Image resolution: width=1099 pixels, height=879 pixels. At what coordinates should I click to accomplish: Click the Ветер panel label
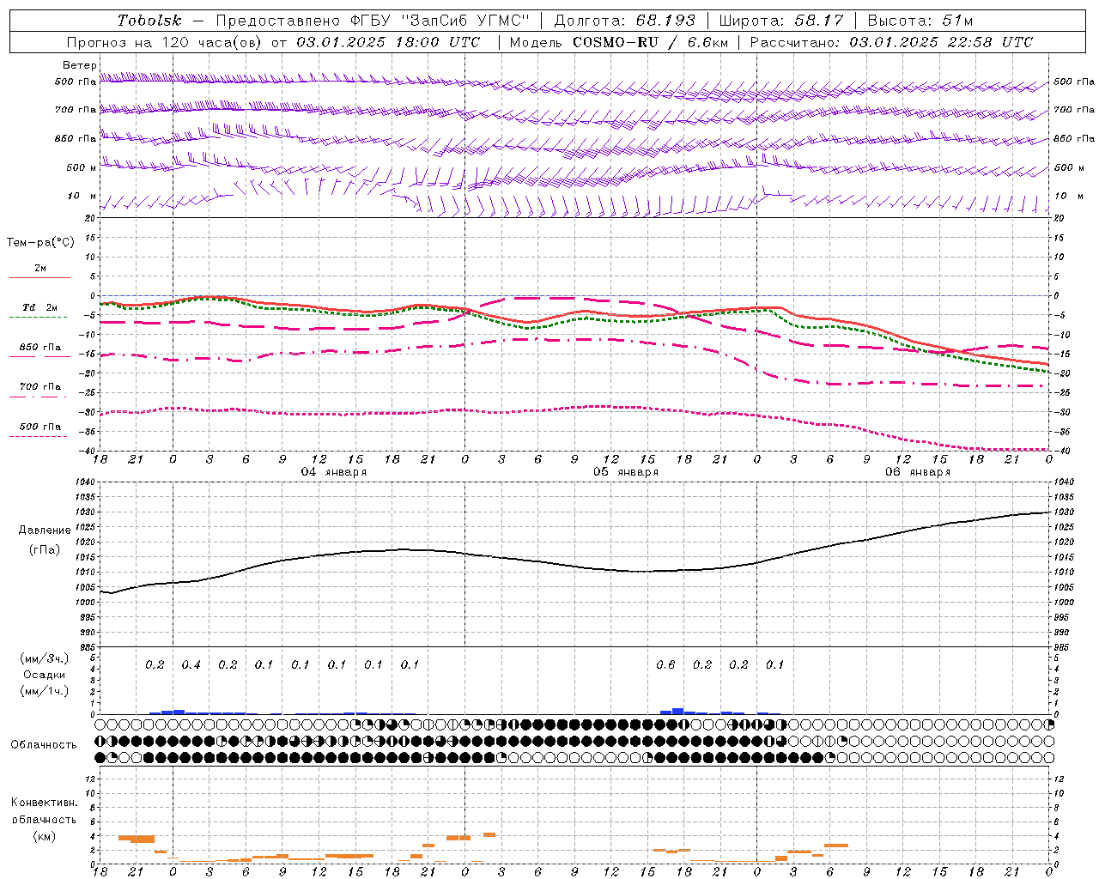tap(80, 65)
